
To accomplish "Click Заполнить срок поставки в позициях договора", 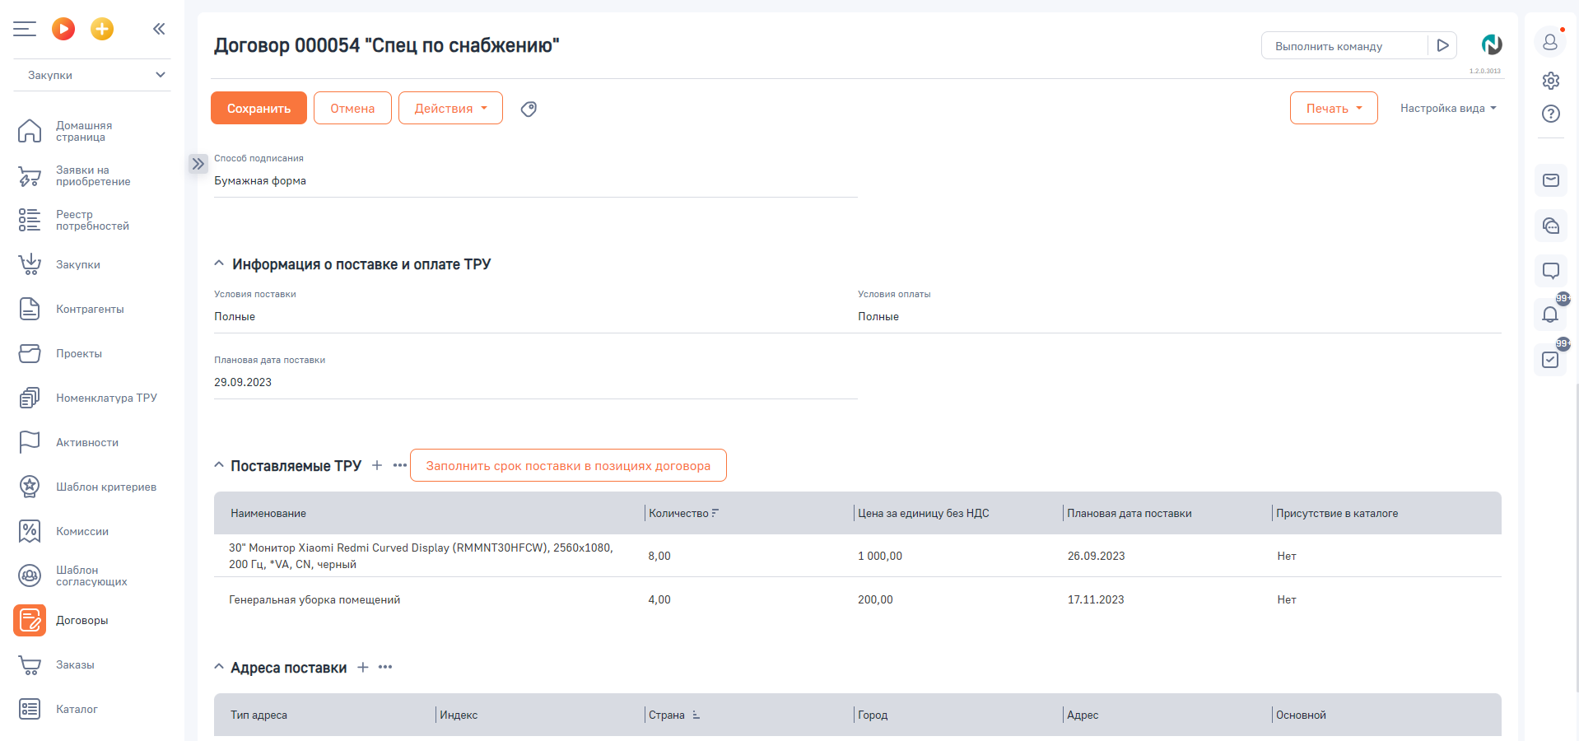I will tap(568, 465).
